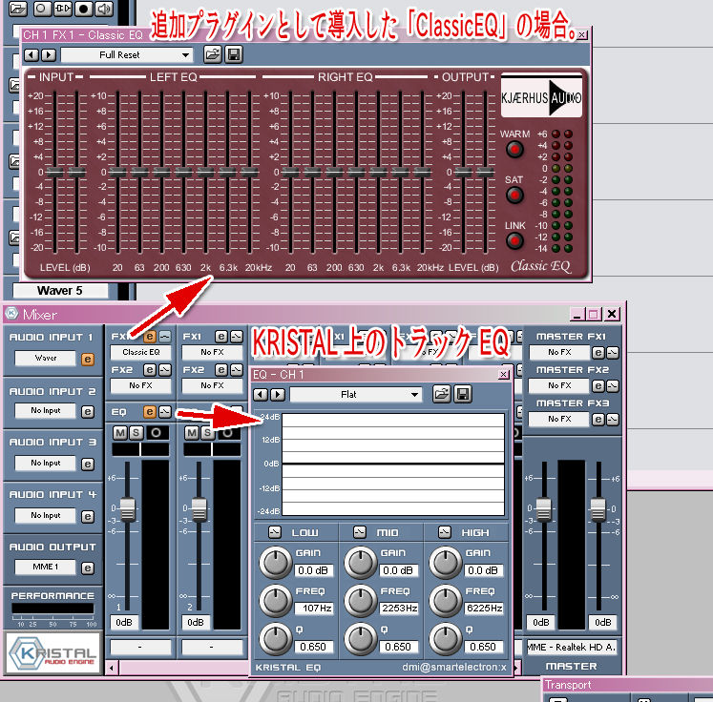The height and width of the screenshot is (702, 713).
Task: Click edit button for Master FX3
Action: tap(598, 420)
